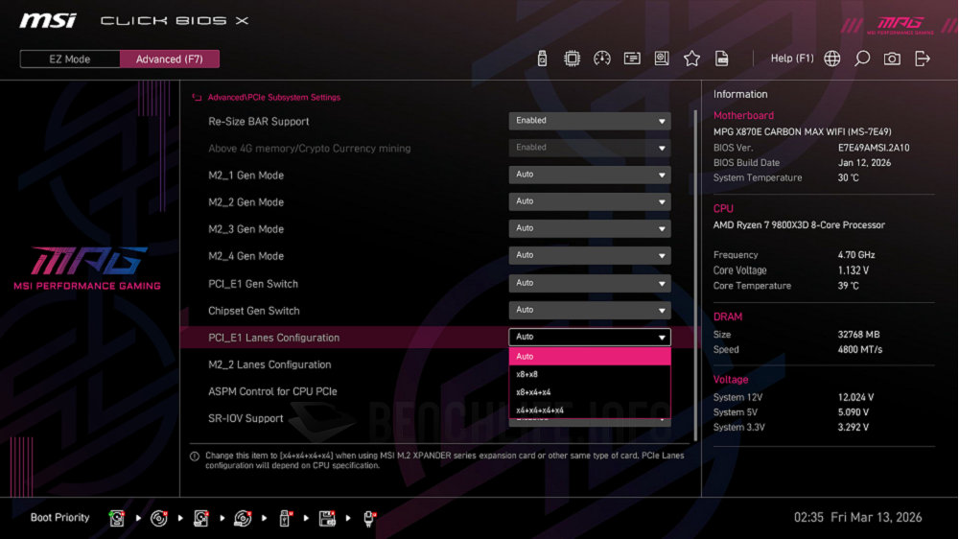Screen dimensions: 959x539
Task: Expand the M2_1 Gen Mode dropdown
Action: [x=589, y=175]
